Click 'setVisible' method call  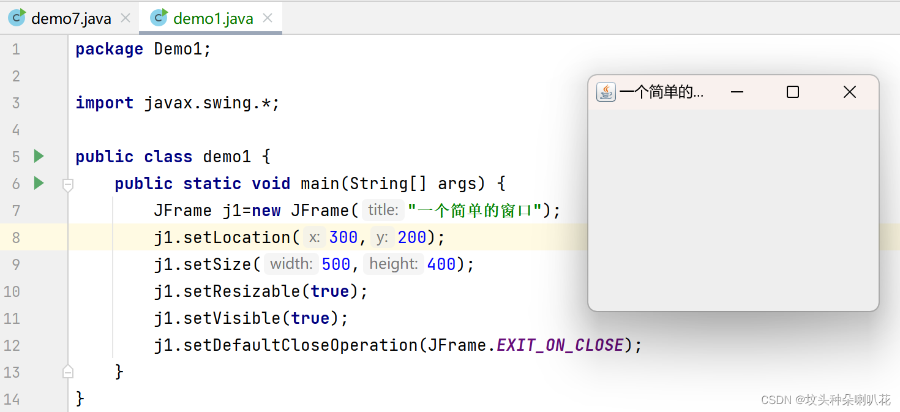click(x=233, y=318)
